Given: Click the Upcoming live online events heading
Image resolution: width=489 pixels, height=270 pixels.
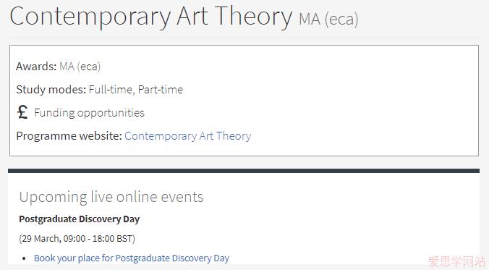Looking at the screenshot, I should pos(111,198).
